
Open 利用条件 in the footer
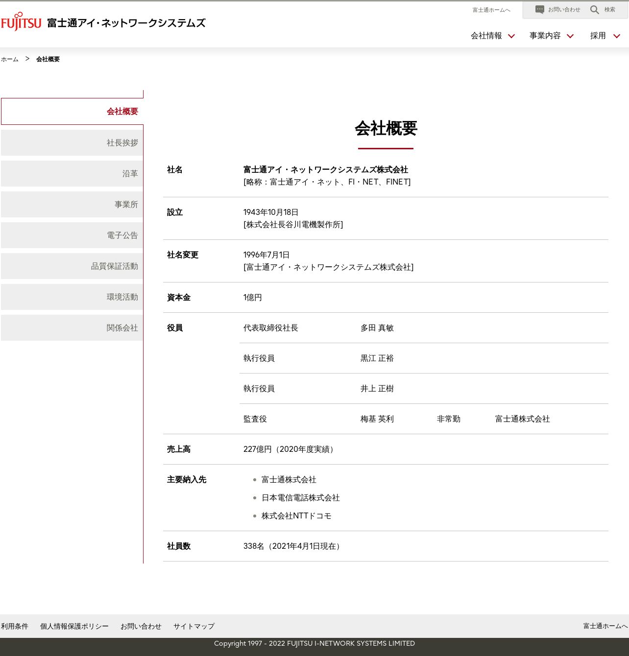(x=15, y=626)
